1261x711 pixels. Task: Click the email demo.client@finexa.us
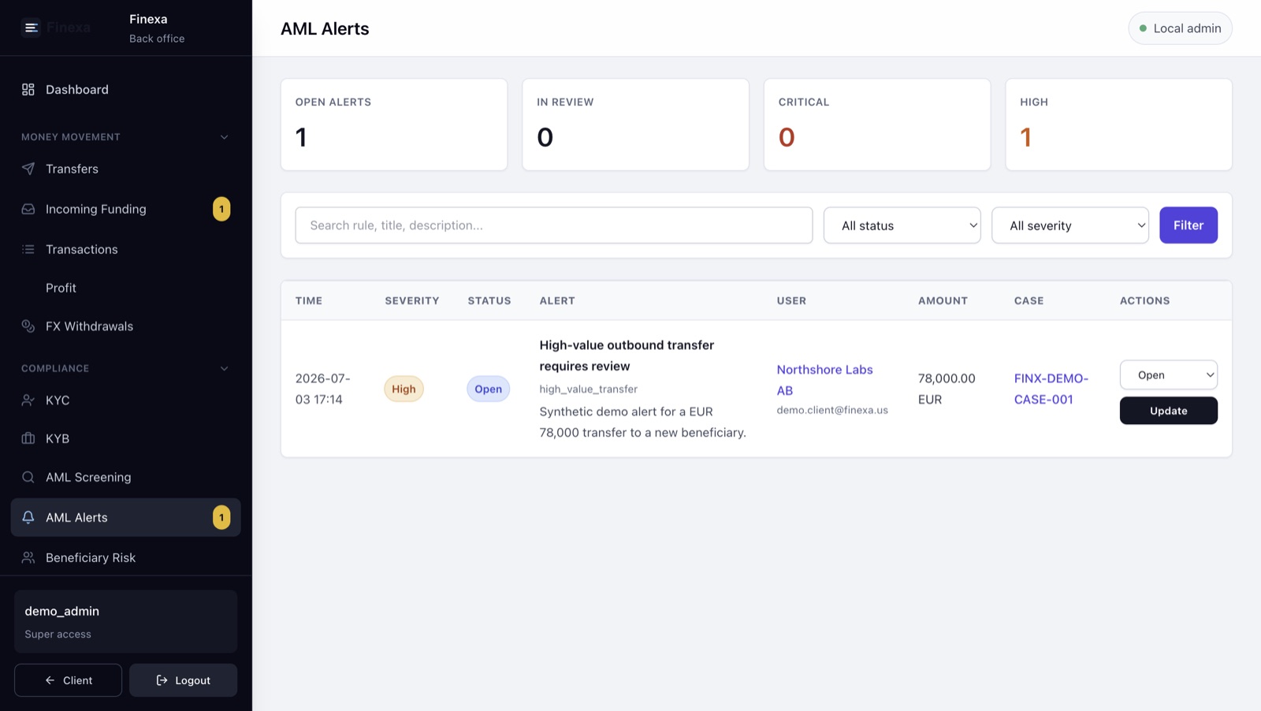tap(832, 410)
